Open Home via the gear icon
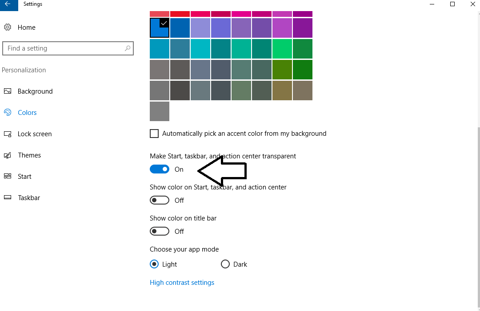480x311 pixels. point(8,28)
